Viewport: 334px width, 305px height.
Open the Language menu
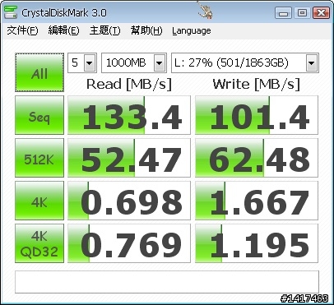(x=192, y=30)
